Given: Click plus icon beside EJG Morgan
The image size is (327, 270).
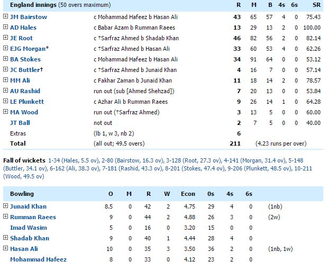Looking at the screenshot, I should (6, 49).
